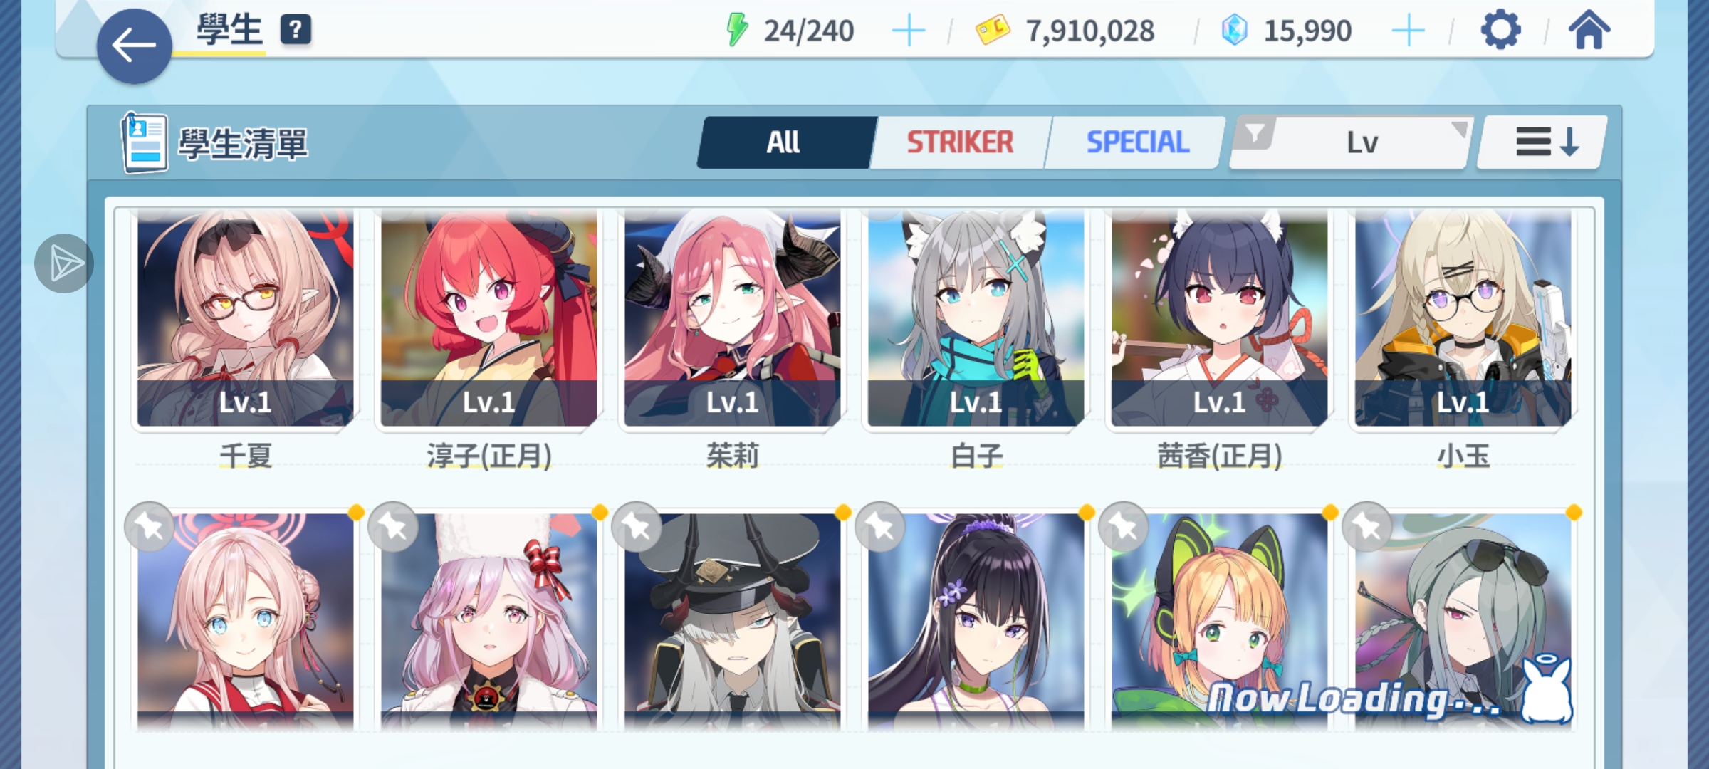The width and height of the screenshot is (1709, 769).
Task: Open the Lv sort dropdown
Action: 1362,143
